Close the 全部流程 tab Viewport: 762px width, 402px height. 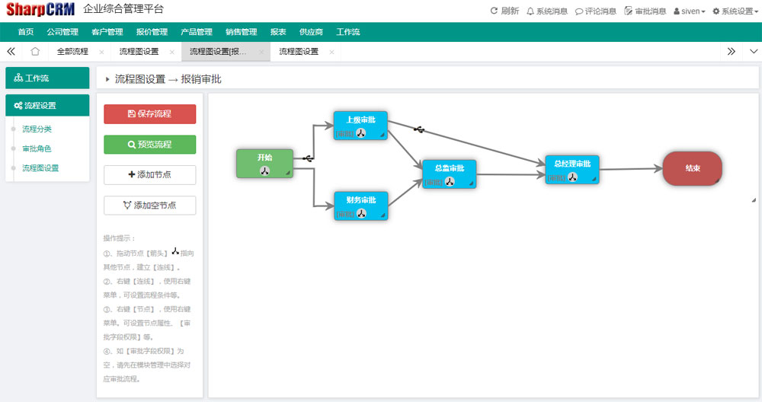click(x=102, y=52)
